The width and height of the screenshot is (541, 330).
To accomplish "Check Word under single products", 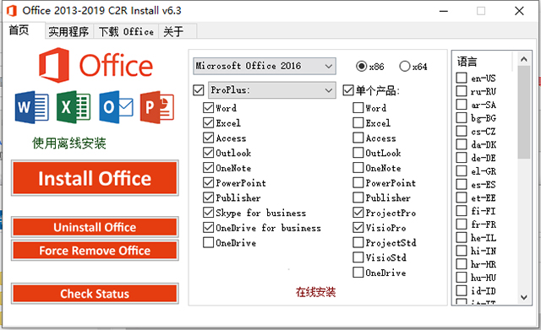I will tap(358, 108).
